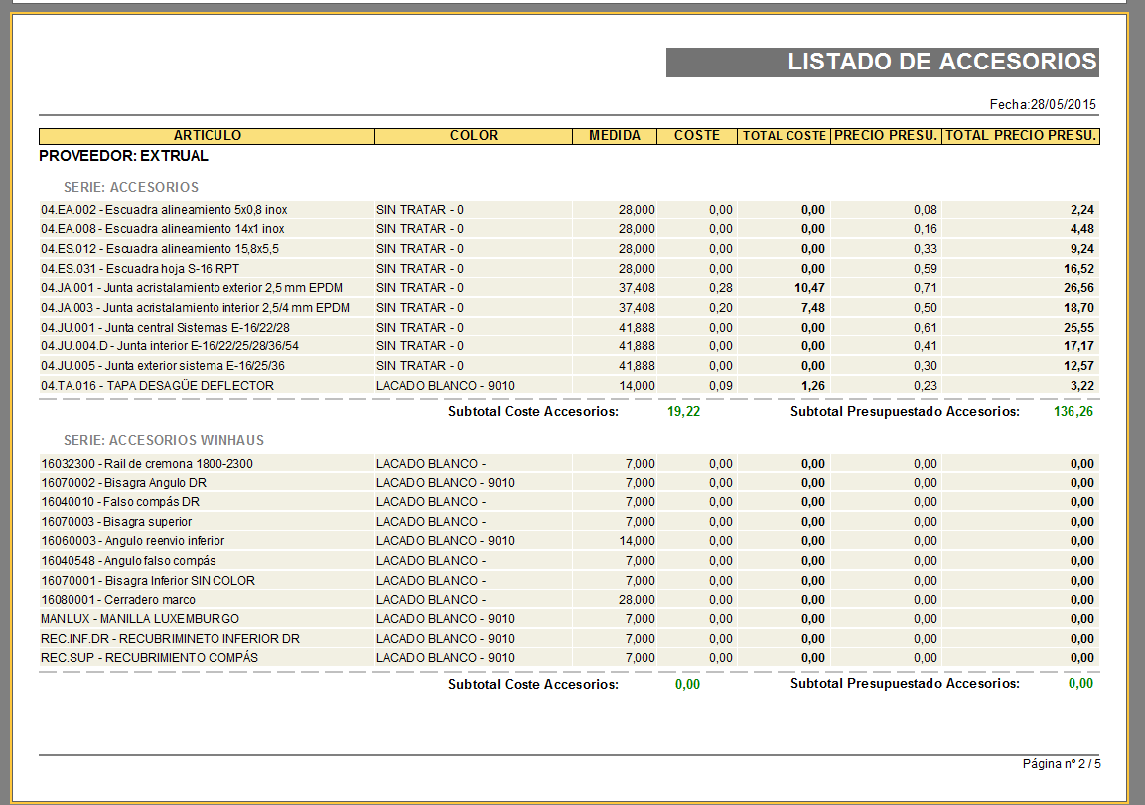Select row 04.TA.016 TAPA DESAGÜE DEFLECTOR
1145x805 pixels.
tap(569, 385)
